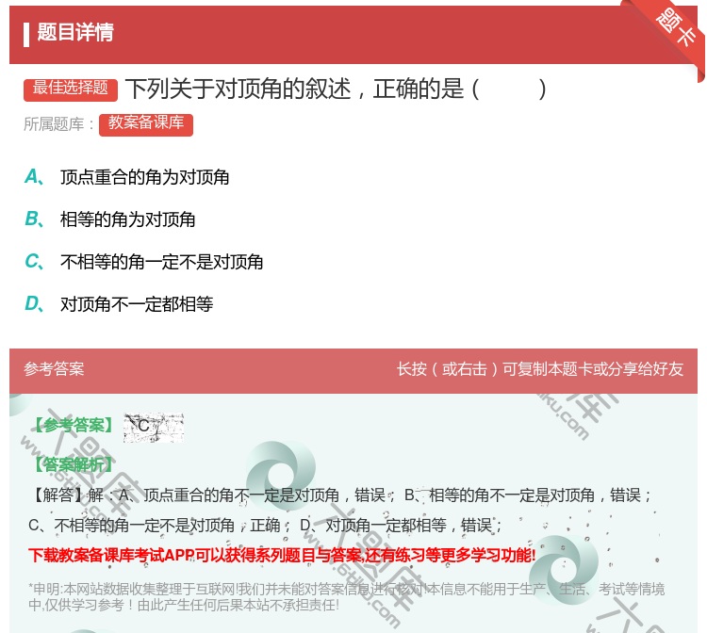The height and width of the screenshot is (633, 707).
Task: Select option D 对顶角不一定都相等
Action: click(x=136, y=304)
